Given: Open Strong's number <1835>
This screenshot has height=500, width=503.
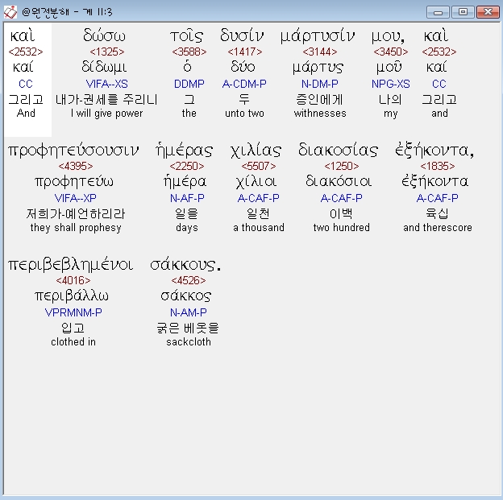Looking at the screenshot, I should 438,166.
